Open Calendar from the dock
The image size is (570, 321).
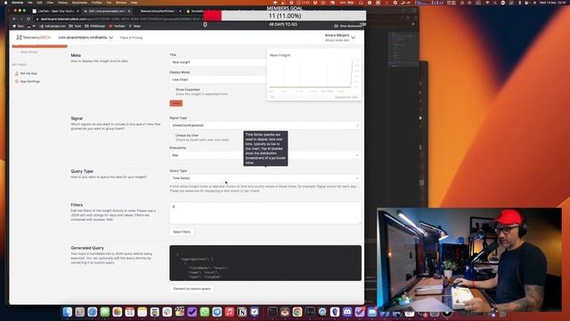130,312
